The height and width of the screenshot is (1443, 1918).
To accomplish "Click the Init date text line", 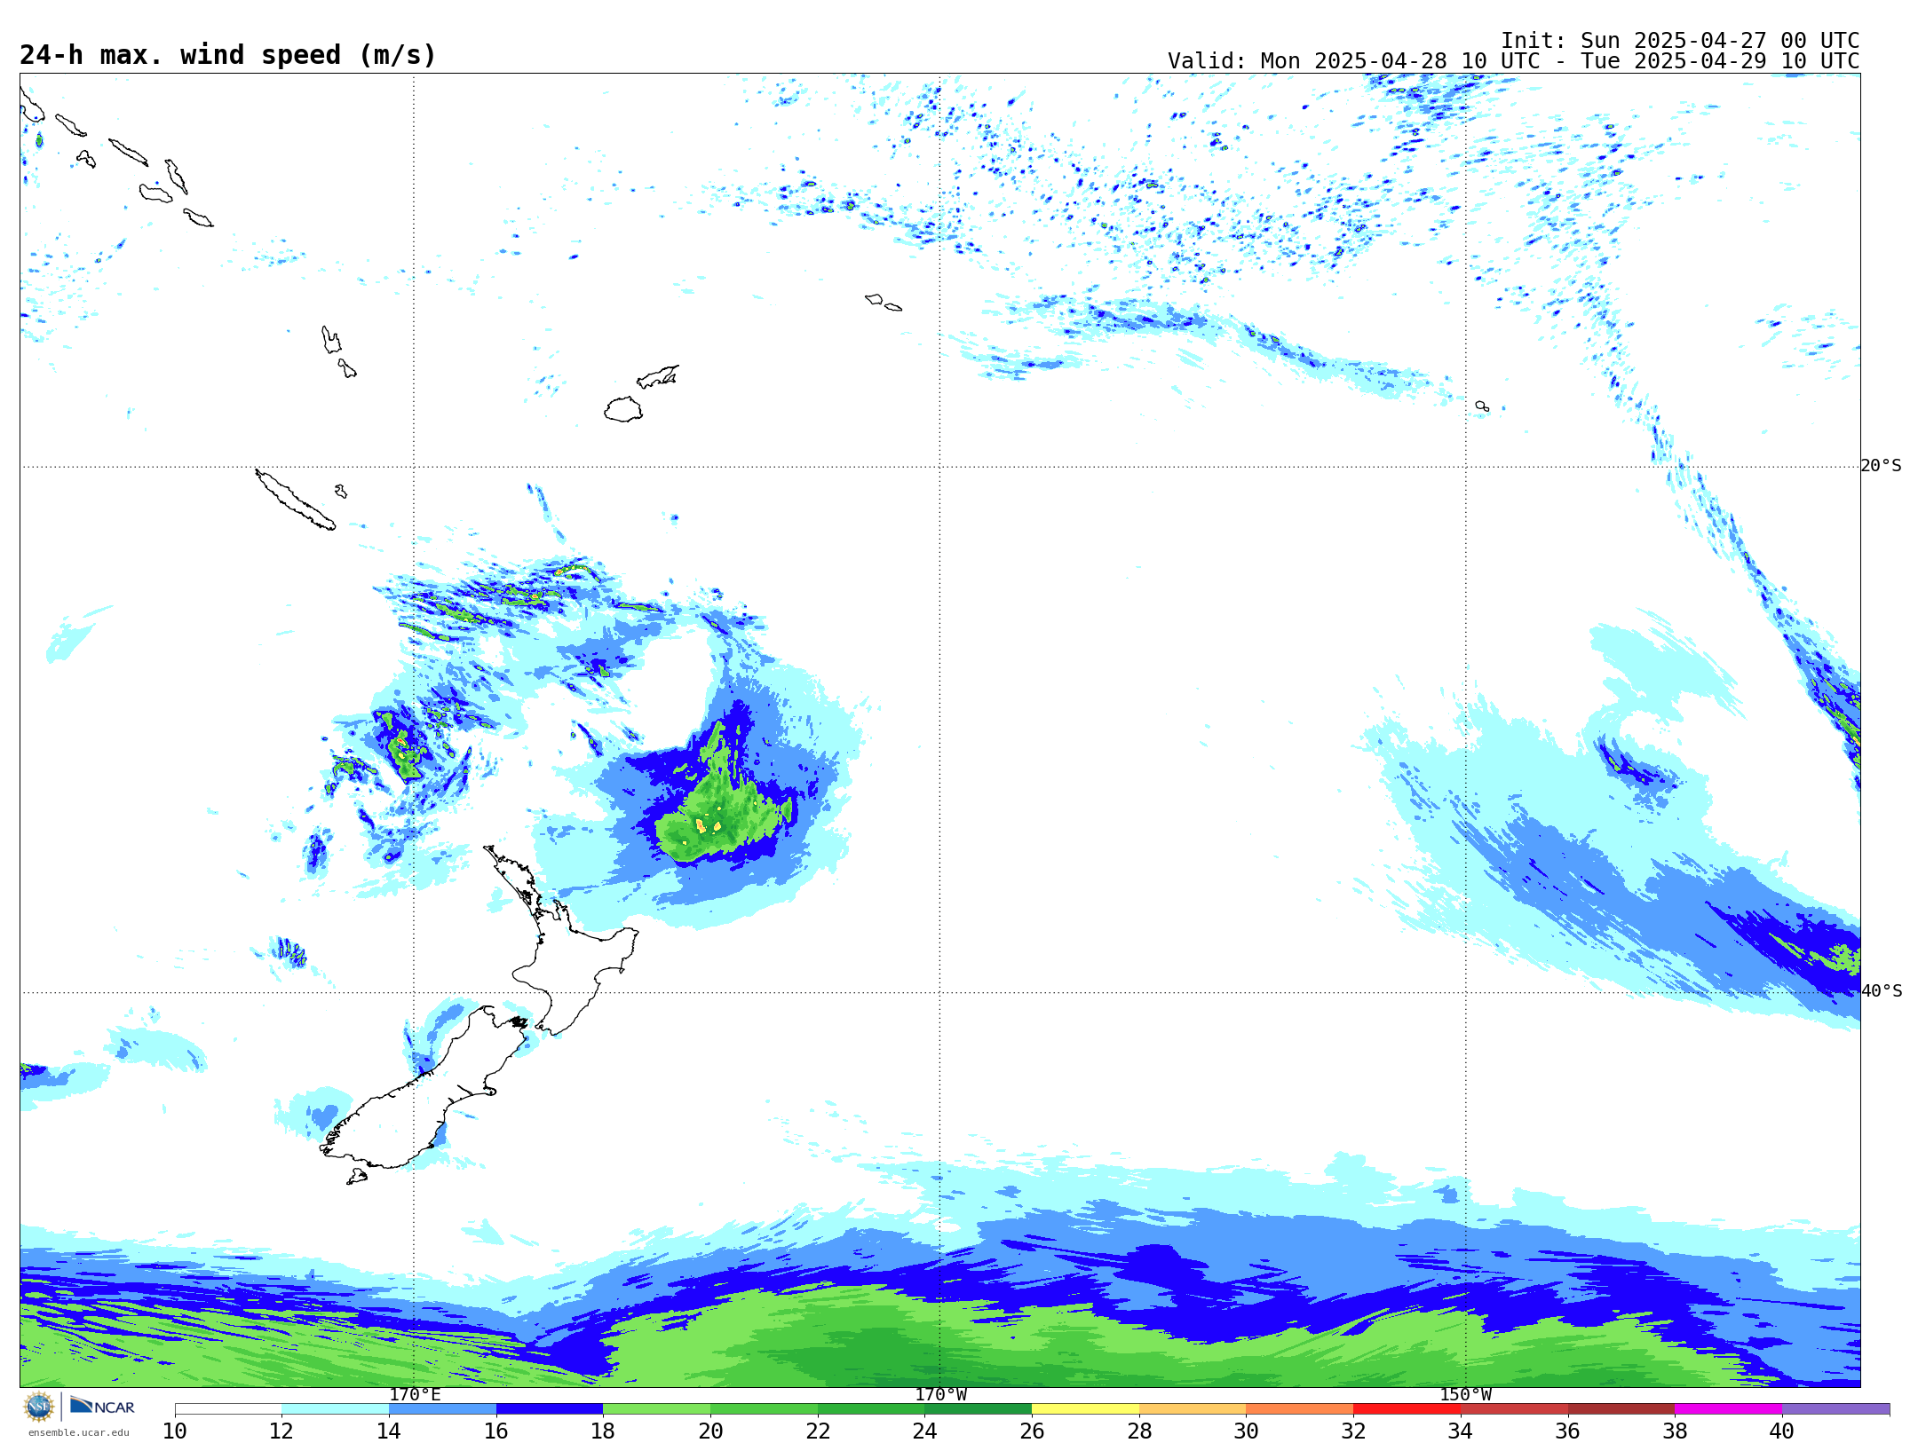I will 1679,41.
